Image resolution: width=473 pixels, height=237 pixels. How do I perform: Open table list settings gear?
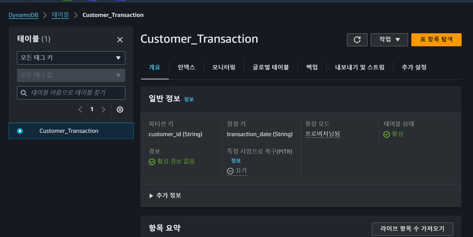pos(120,109)
